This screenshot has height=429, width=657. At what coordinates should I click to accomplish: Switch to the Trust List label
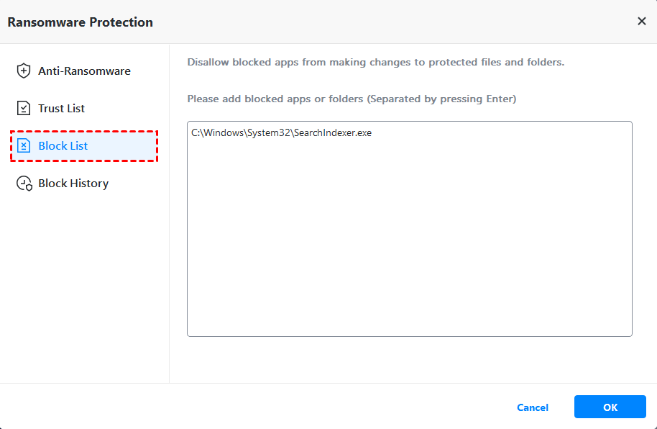click(x=61, y=108)
